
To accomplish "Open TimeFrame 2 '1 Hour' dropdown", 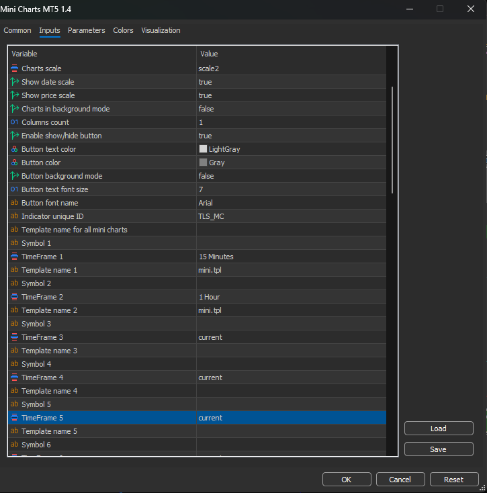I will (x=290, y=297).
